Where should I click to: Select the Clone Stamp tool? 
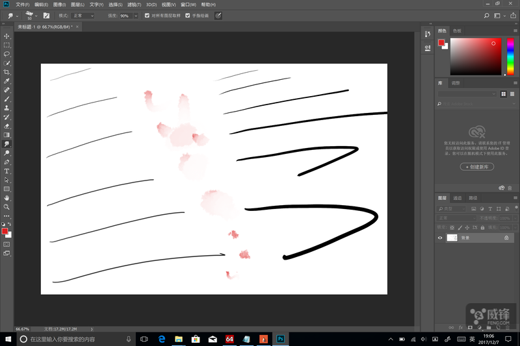[6, 108]
